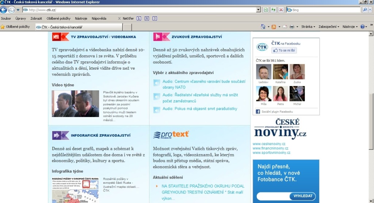
Task: Click the green Refresh arrows icon
Action: click(x=273, y=10)
